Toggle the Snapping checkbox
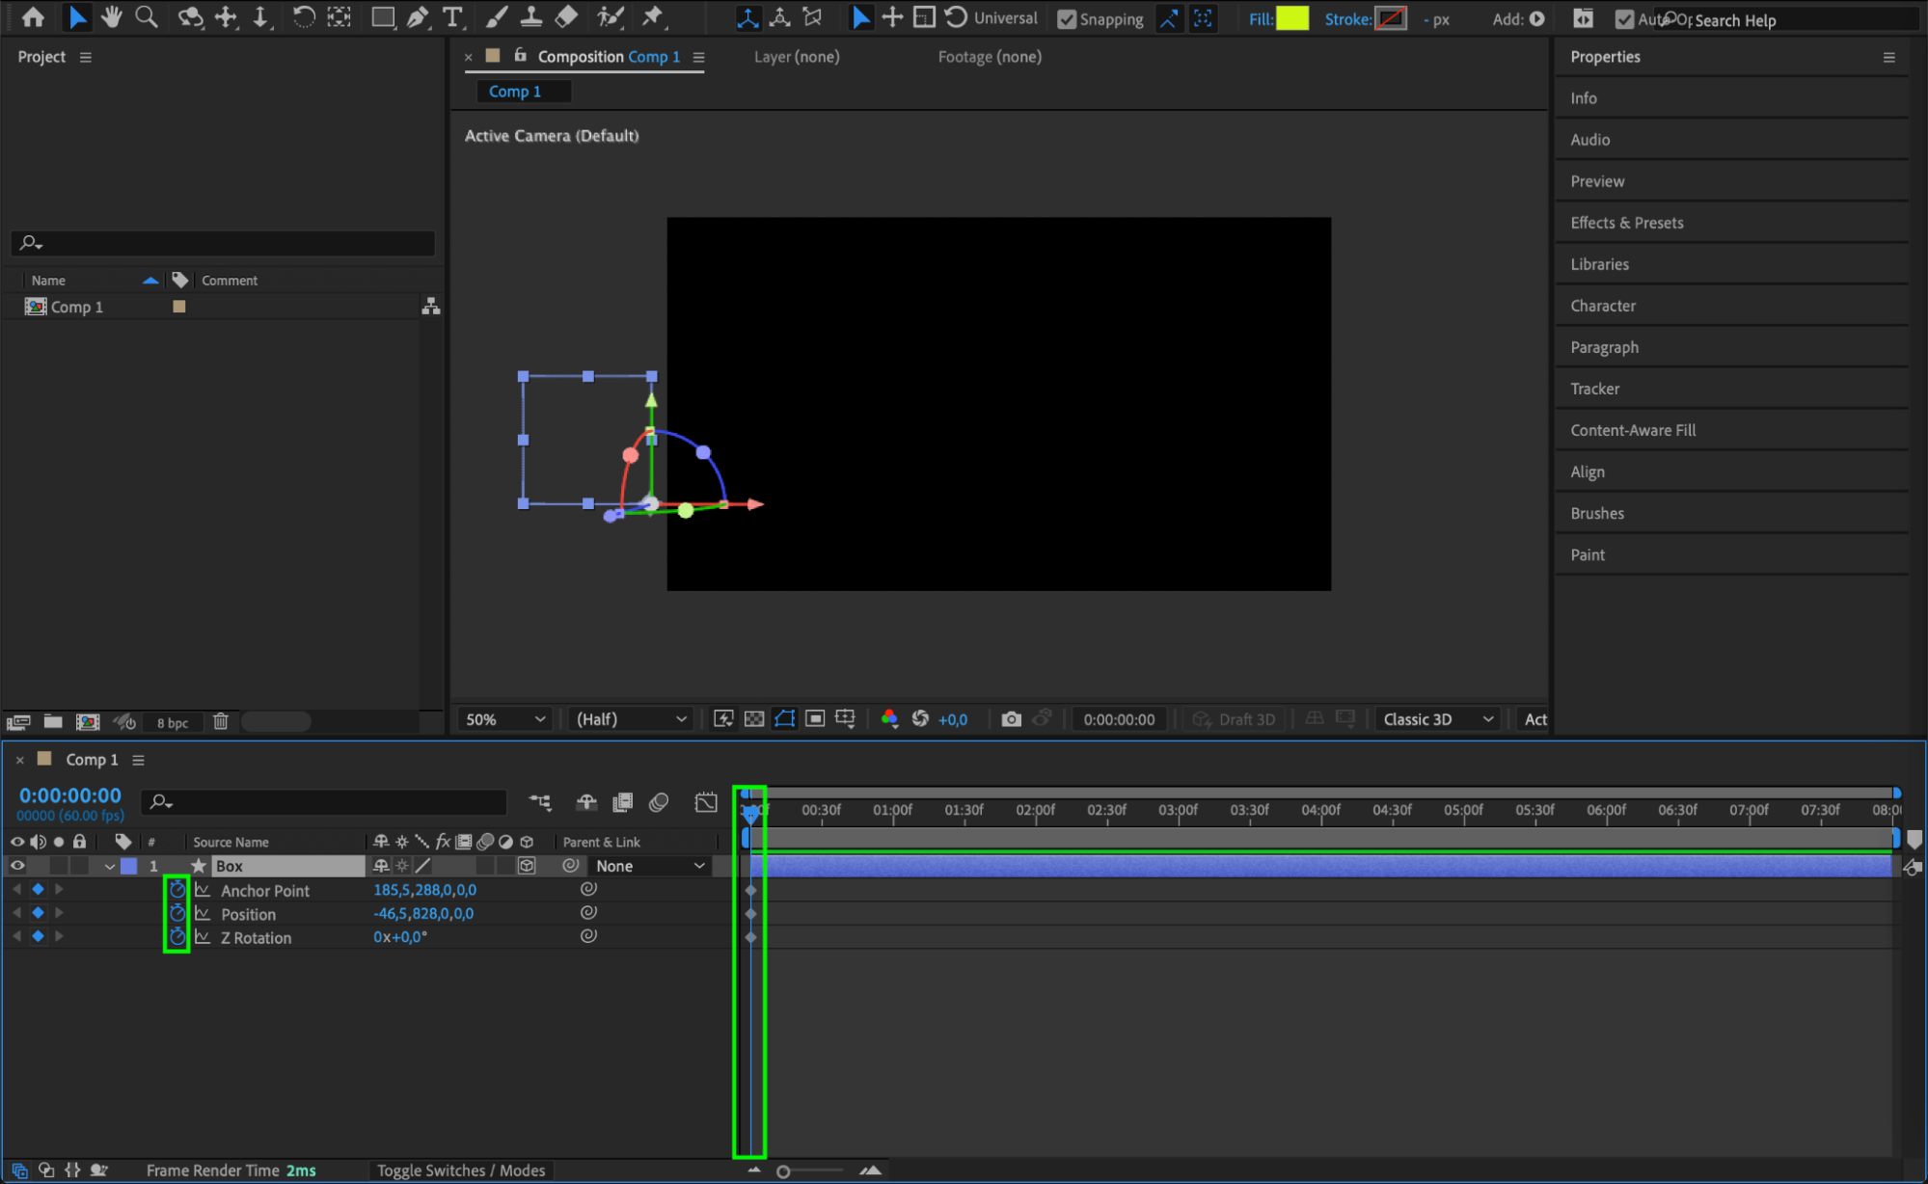The image size is (1928, 1184). coord(1067,19)
